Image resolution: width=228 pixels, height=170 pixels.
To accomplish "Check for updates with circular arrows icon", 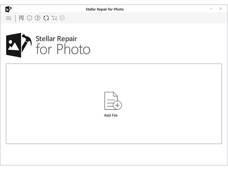I will 46,18.
